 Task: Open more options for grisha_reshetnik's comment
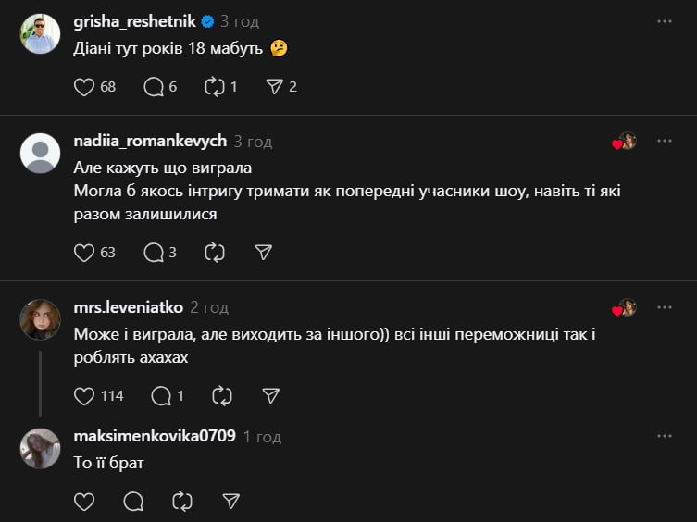pyautogui.click(x=664, y=21)
